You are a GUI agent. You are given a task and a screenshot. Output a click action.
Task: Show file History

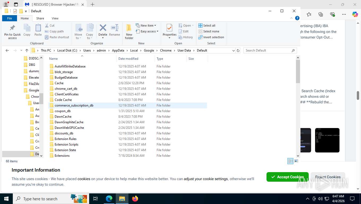(186, 37)
